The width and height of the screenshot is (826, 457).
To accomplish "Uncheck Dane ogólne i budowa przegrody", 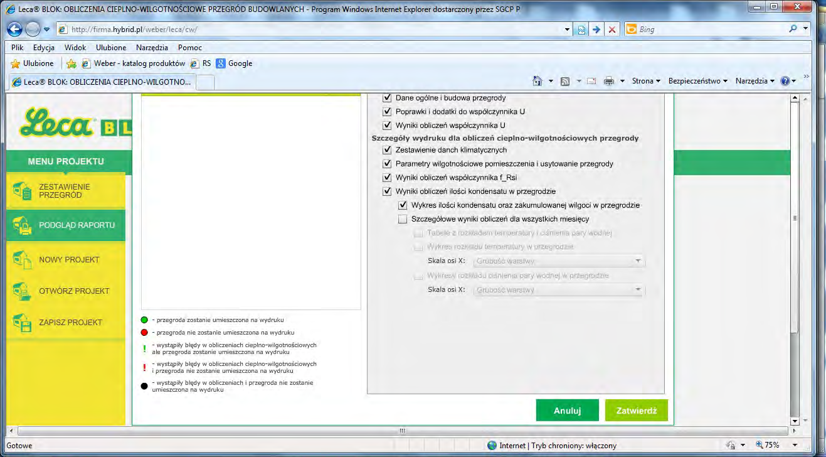I will 387,98.
